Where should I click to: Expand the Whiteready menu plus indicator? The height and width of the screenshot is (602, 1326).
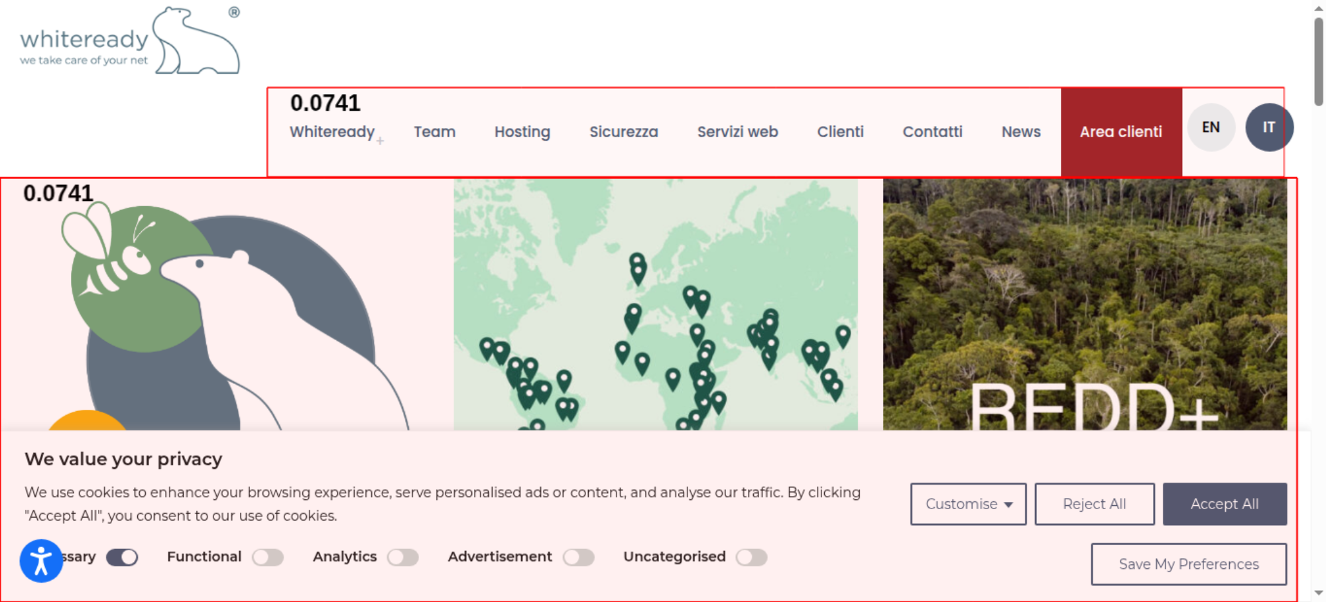click(x=380, y=141)
